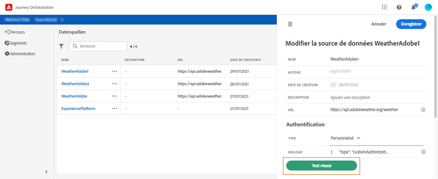Delete data source with trash icon
Image resolution: width=438 pixels, height=179 pixels.
tap(290, 24)
